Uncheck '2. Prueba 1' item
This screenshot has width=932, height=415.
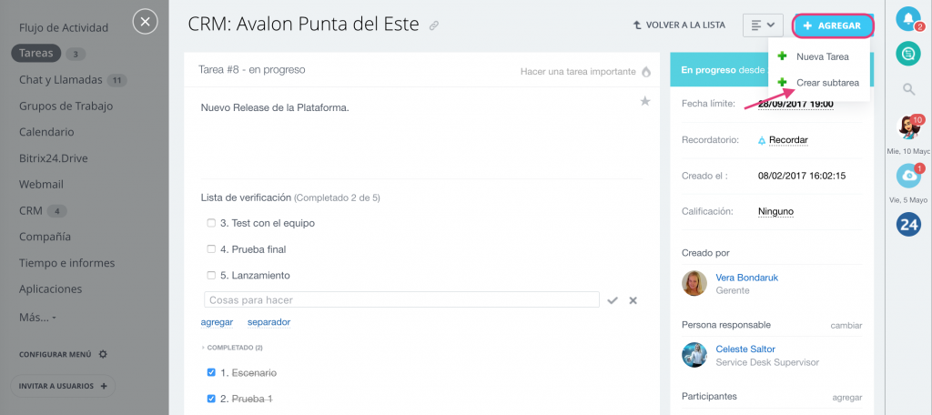coord(211,399)
